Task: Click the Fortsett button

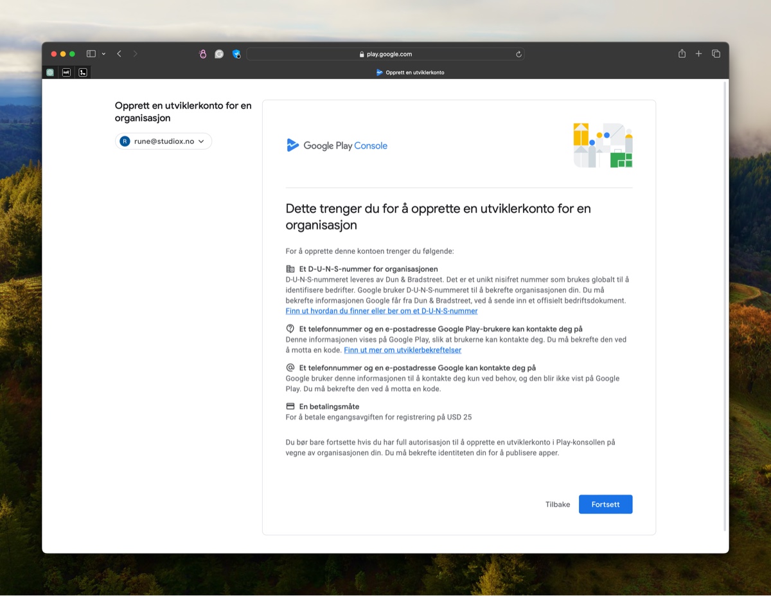Action: 605,505
